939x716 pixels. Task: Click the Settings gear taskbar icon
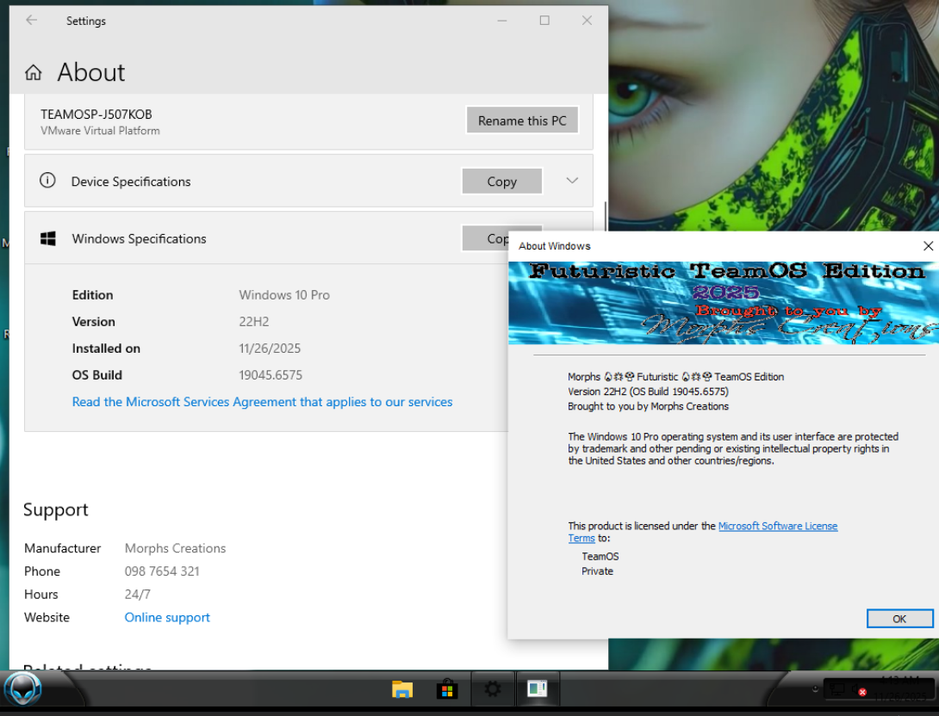(493, 688)
